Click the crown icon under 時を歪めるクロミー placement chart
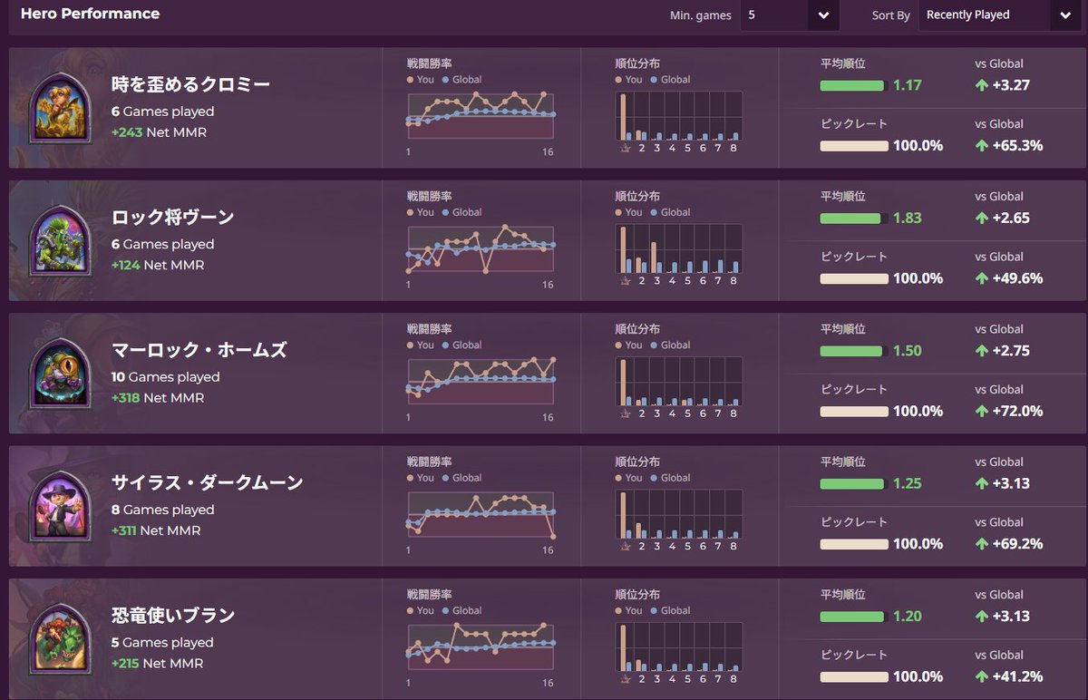Viewport: 1088px width, 700px height. [x=625, y=150]
